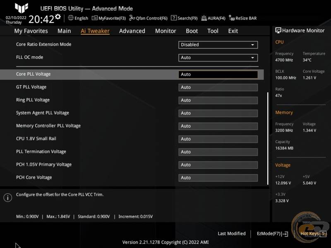Click the Ring PLL Voltage value field
331x248 pixels.
tap(218, 100)
